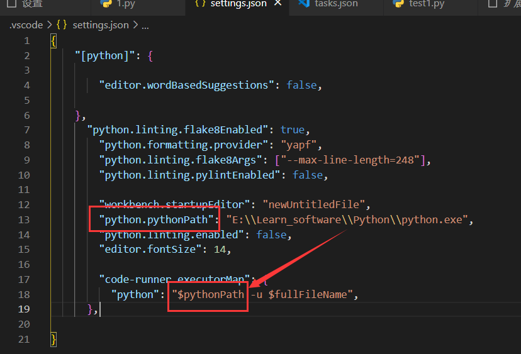Click the "--max-line-length=248" string
521x354 pixels.
[x=350, y=160]
